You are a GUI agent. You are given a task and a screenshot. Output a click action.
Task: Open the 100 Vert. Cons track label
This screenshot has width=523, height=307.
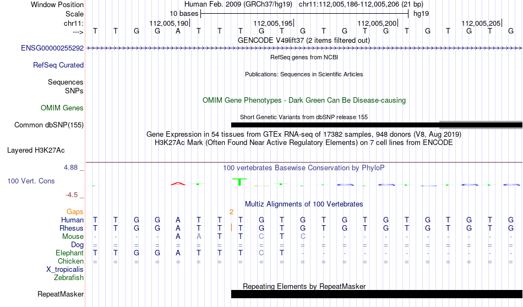pos(31,181)
